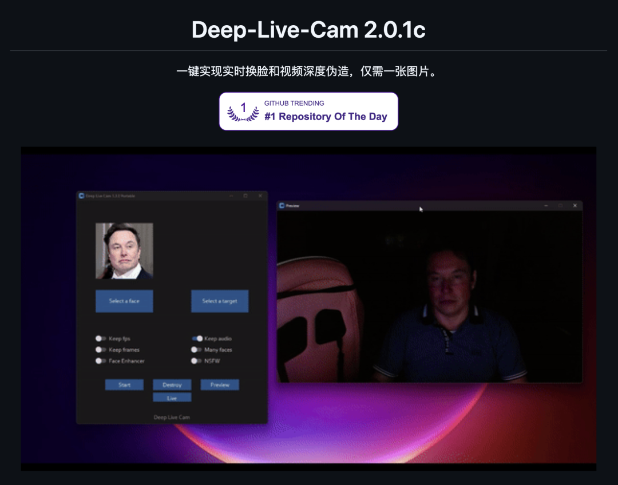Click the Live button
The height and width of the screenshot is (485, 618).
172,397
